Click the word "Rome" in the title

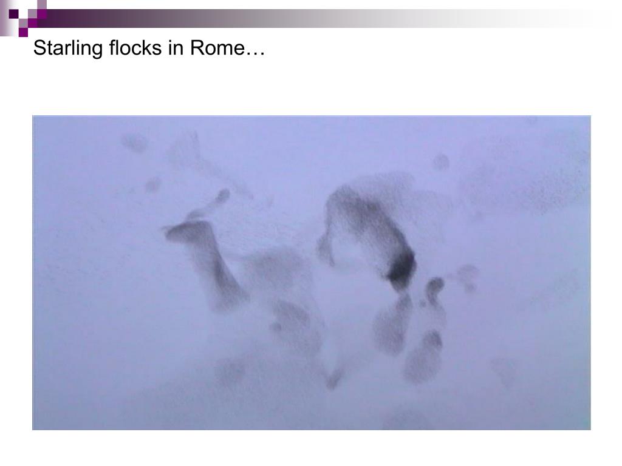217,48
